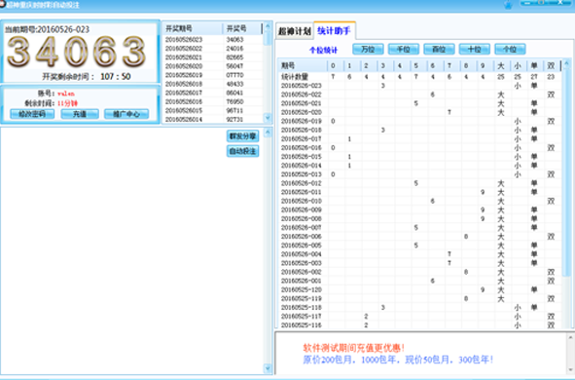Select the 统计助手 tab
The height and width of the screenshot is (380, 575).
[334, 31]
